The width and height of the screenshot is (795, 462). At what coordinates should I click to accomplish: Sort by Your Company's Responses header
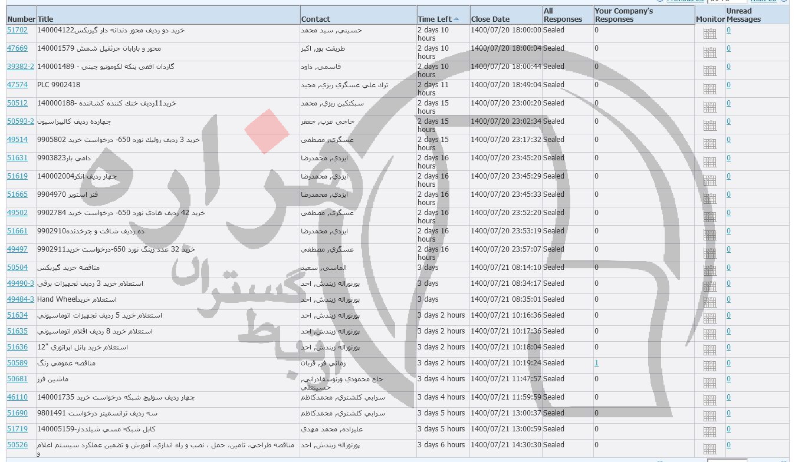click(x=624, y=15)
